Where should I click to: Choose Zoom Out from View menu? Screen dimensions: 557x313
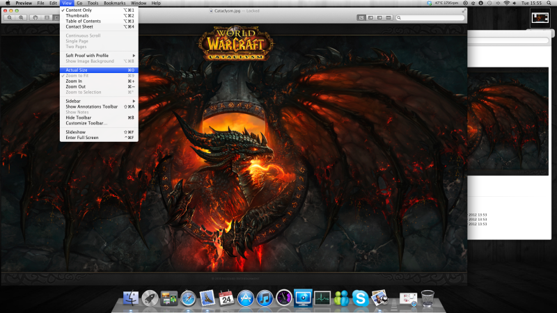pyautogui.click(x=99, y=86)
